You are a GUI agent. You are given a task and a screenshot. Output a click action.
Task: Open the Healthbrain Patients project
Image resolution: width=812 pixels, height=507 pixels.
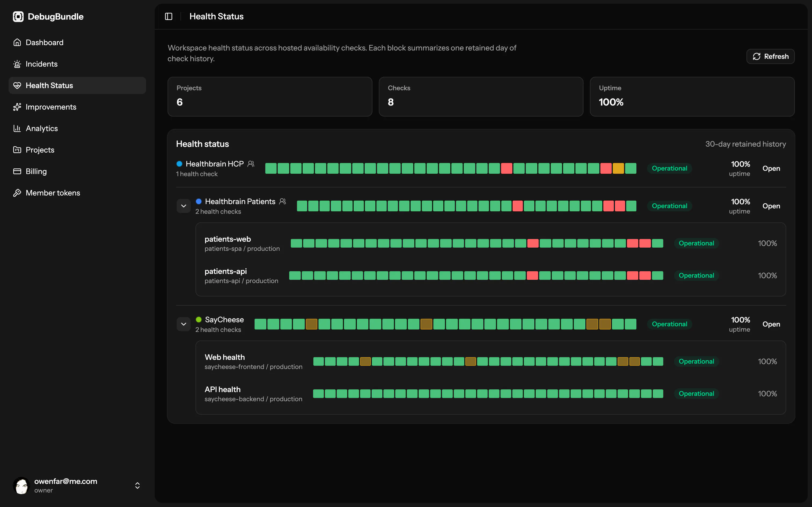click(x=771, y=206)
